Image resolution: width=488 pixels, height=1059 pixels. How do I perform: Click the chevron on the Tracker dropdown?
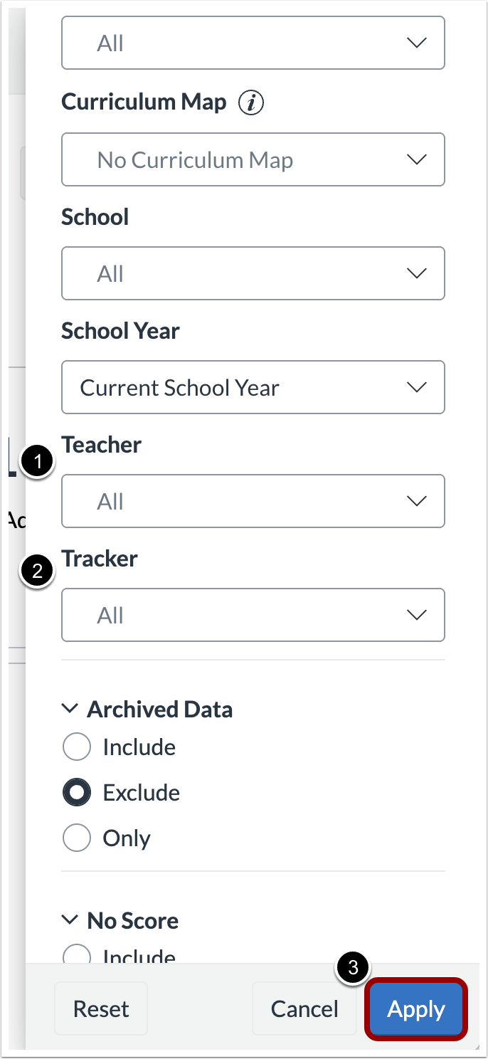pyautogui.click(x=416, y=615)
